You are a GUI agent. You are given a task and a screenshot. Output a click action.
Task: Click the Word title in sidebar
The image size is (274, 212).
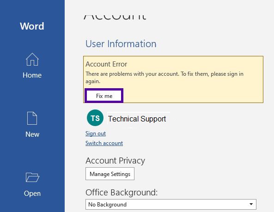point(32,26)
